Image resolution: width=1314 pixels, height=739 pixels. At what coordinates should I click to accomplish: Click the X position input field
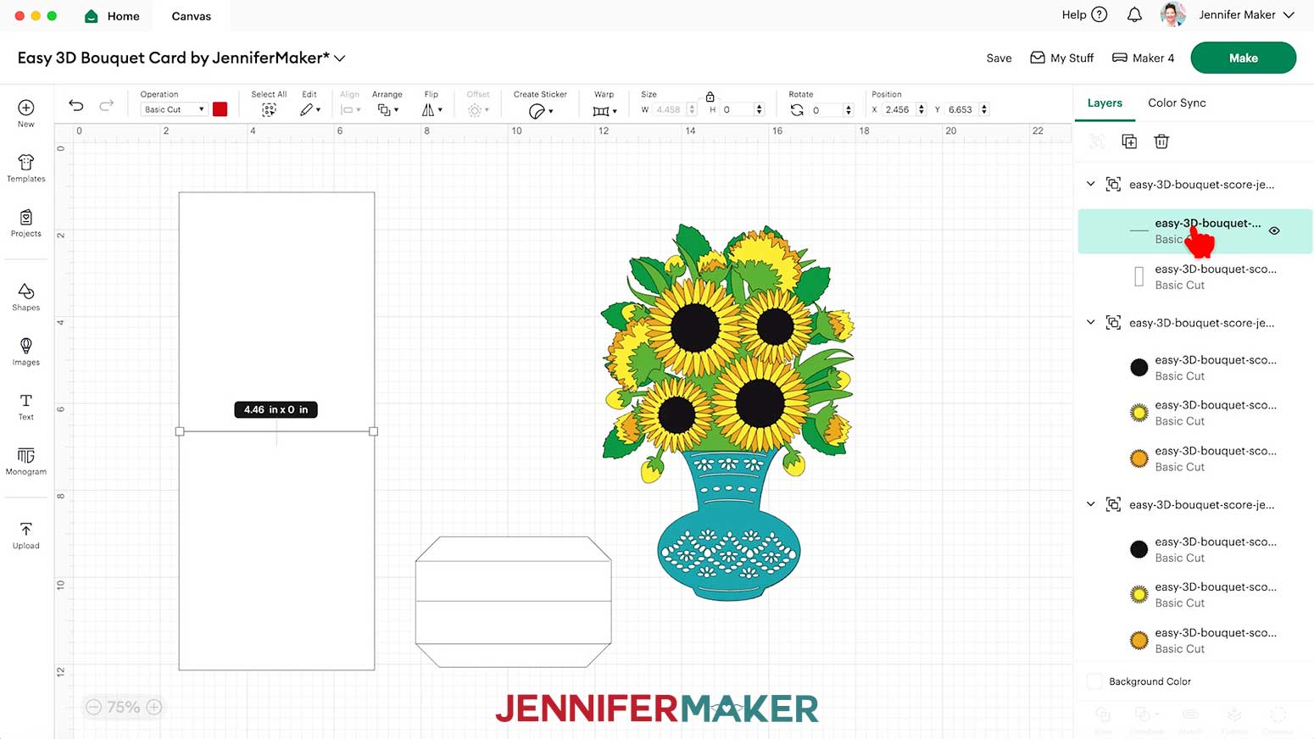click(899, 109)
